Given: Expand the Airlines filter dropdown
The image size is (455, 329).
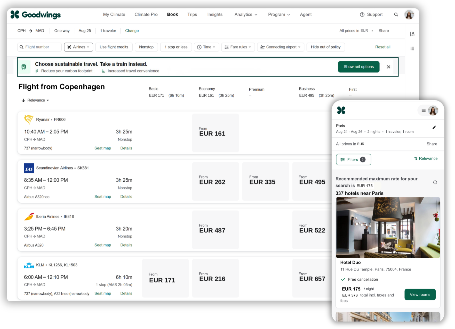Looking at the screenshot, I should pyautogui.click(x=78, y=47).
